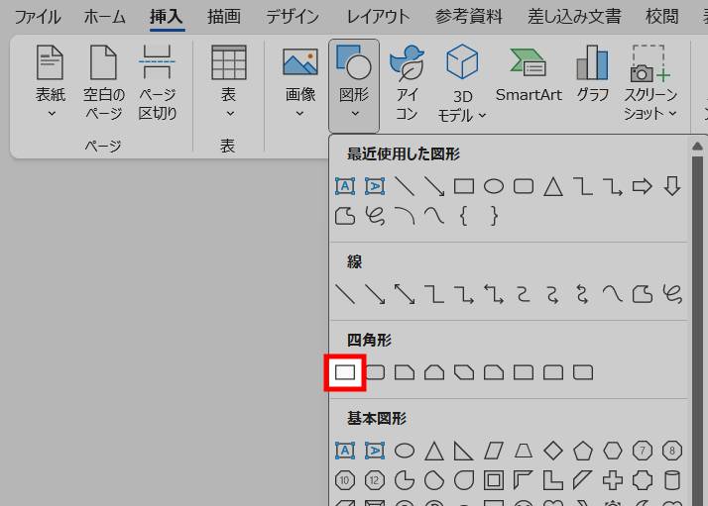
Task: Select vertical text box in 最近使用した図形
Action: 375,186
